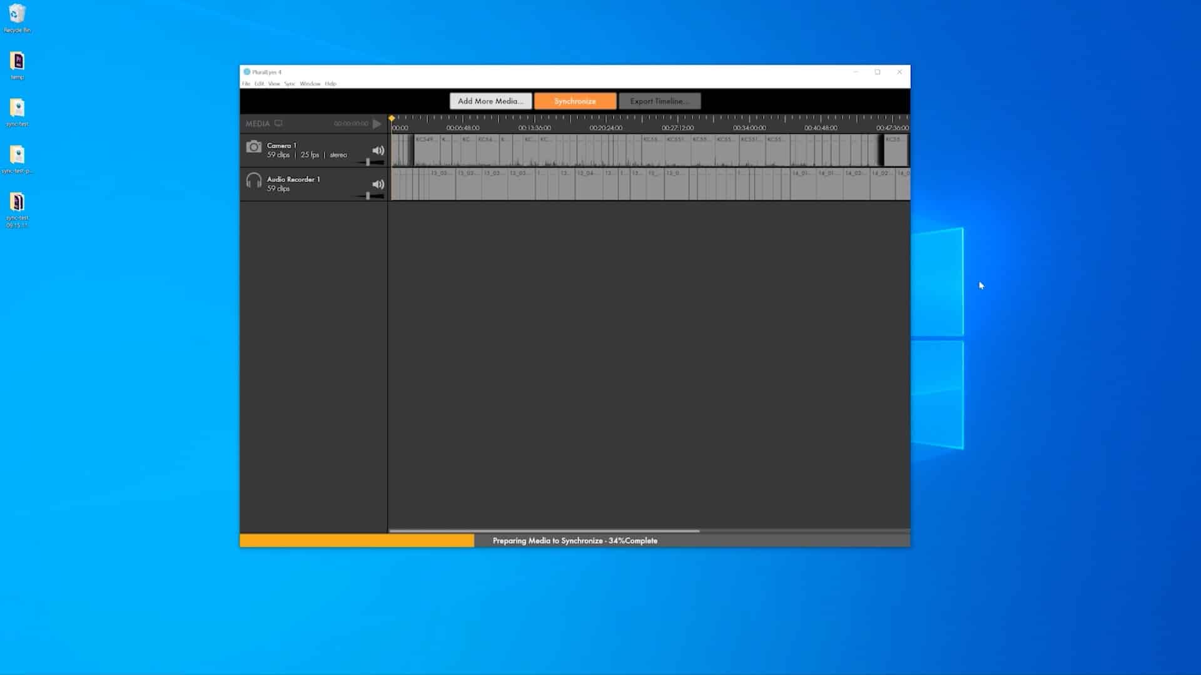The width and height of the screenshot is (1201, 675).
Task: Adjust the Camera 1 volume slider
Action: point(369,162)
